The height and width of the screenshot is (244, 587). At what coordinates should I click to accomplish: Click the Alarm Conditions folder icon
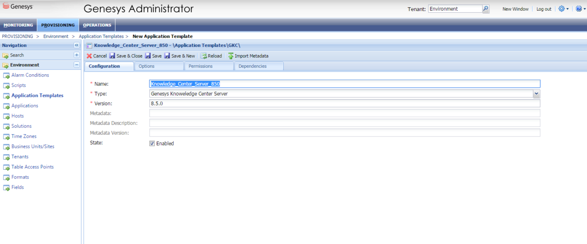[6, 75]
